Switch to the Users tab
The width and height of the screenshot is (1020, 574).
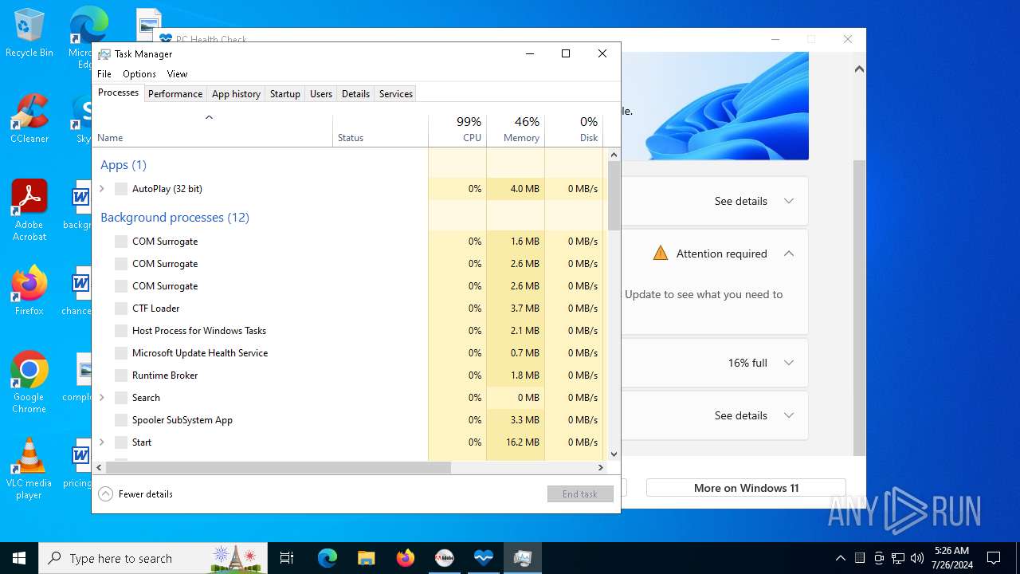(321, 94)
